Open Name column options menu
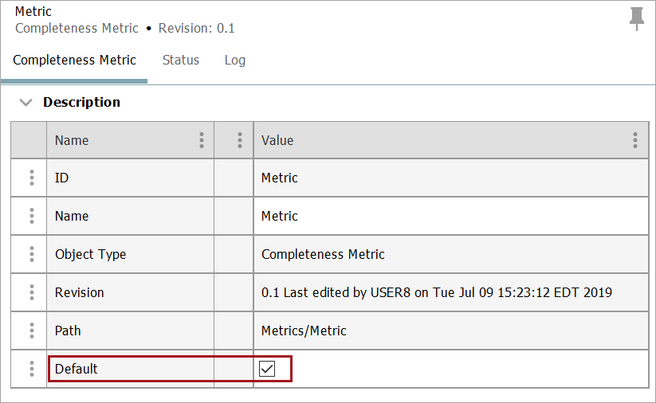 pyautogui.click(x=202, y=140)
